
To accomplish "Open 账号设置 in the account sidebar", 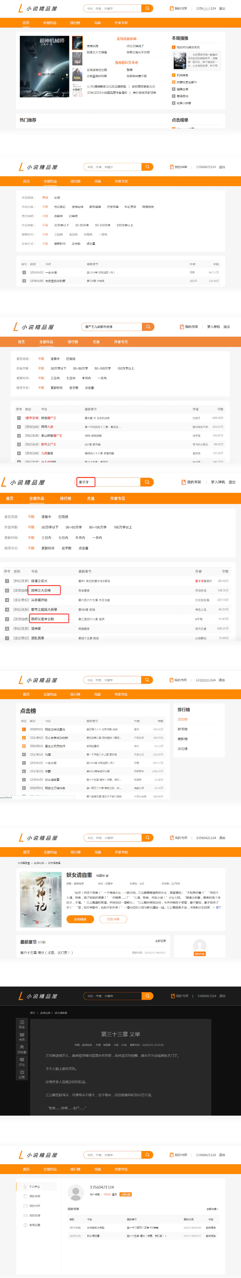I will tap(34, 1225).
